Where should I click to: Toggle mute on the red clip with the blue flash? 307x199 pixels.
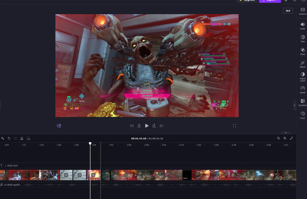pos(15,175)
